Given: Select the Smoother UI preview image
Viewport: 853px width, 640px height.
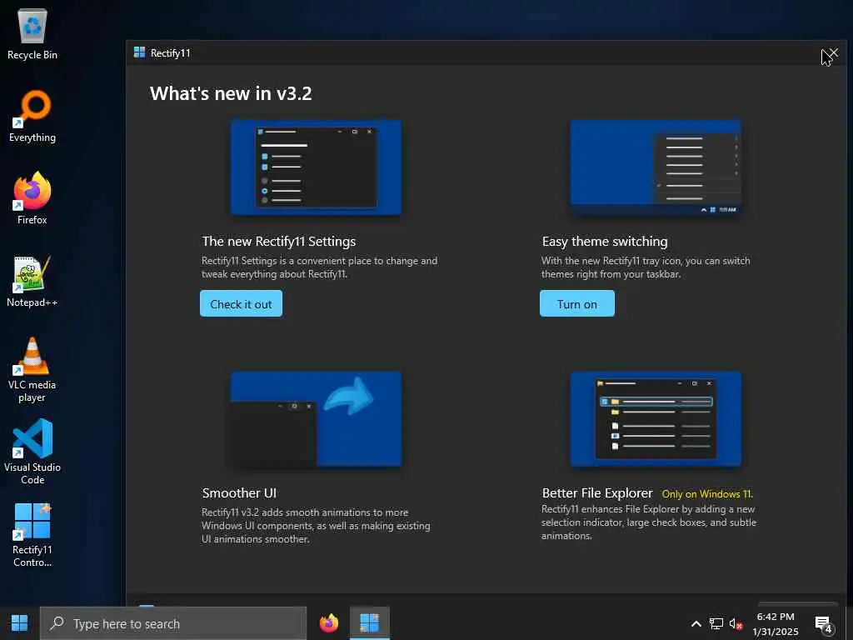Looking at the screenshot, I should tap(316, 419).
